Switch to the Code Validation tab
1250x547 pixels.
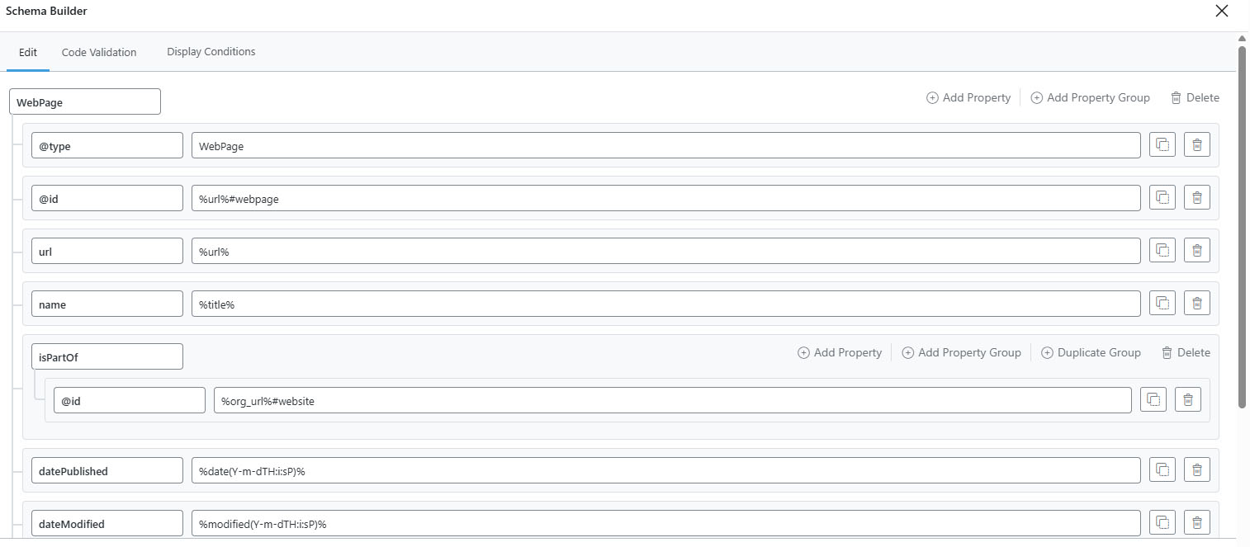(98, 52)
